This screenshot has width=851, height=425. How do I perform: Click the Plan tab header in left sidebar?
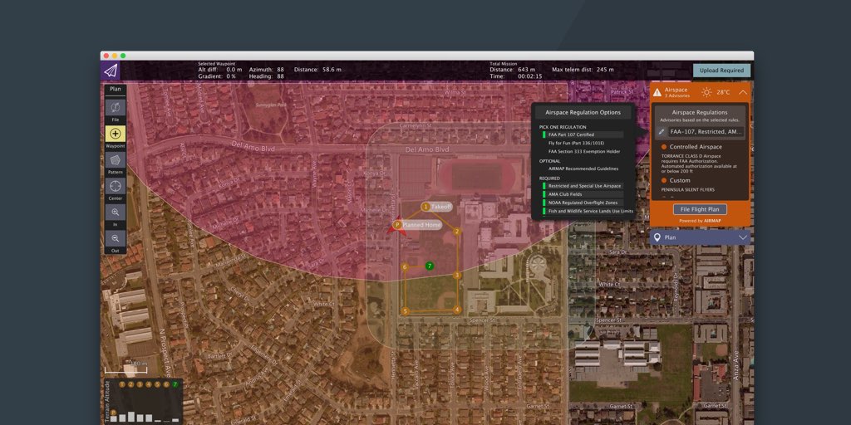(115, 89)
